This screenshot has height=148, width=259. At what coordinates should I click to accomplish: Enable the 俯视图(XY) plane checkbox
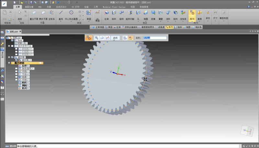tap(16, 49)
